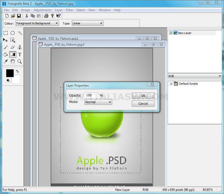Click the Print toolbar icon
The image size is (224, 194).
[x=46, y=16]
